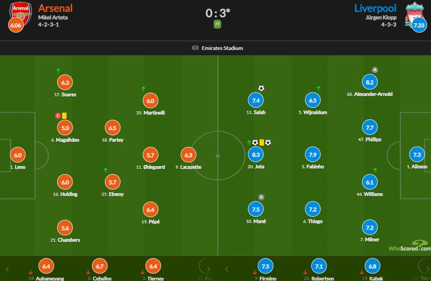Image resolution: width=431 pixels, height=281 pixels.
Task: Click the goal ball icon above Salah
Action: tap(261, 88)
